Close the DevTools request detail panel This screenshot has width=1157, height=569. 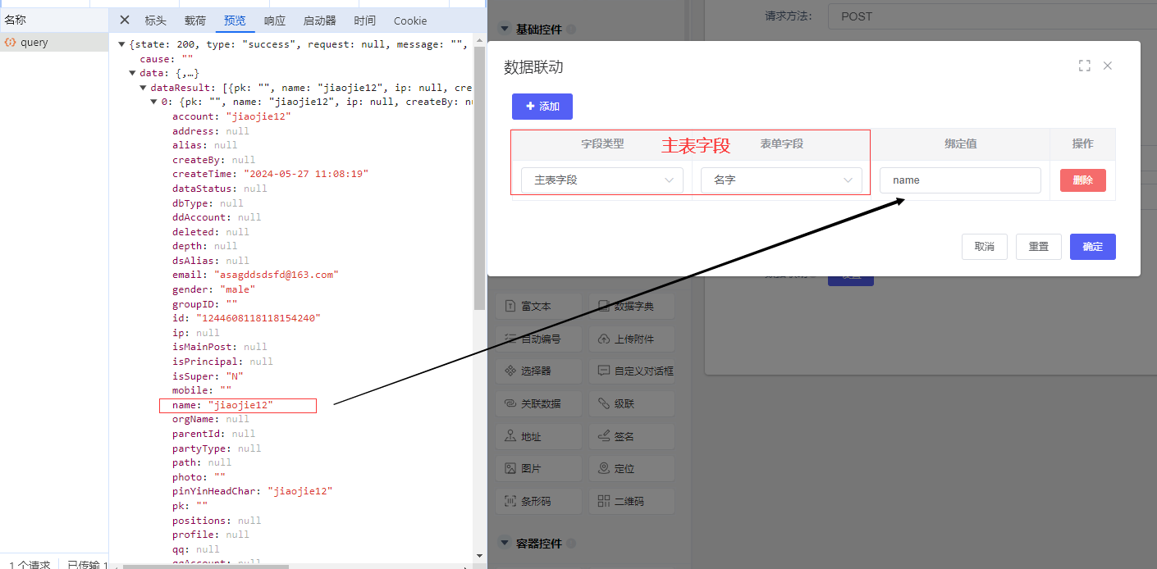[125, 20]
